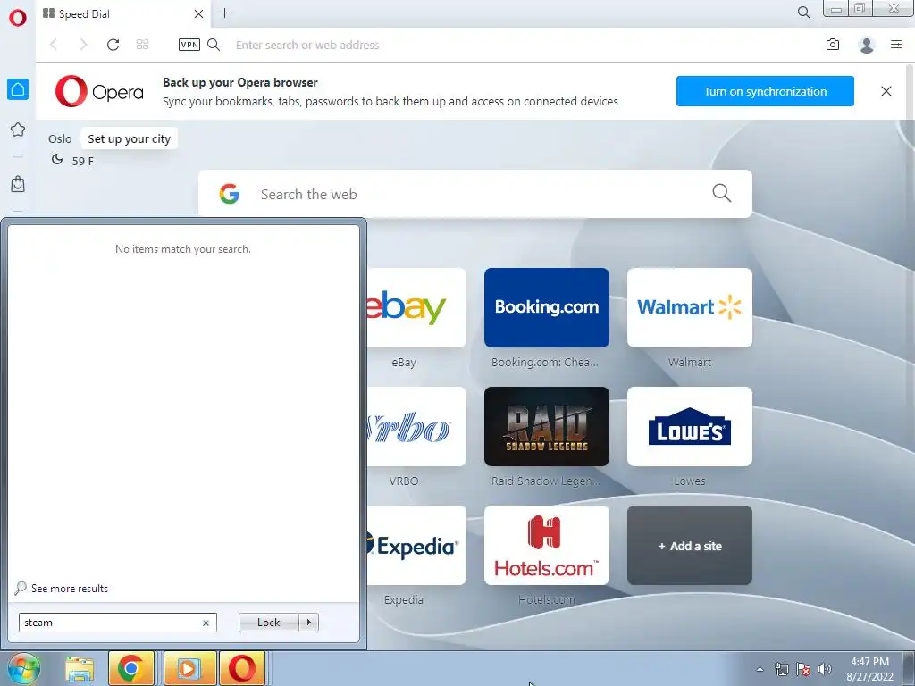Open Windows Media Player from taskbar

point(189,668)
